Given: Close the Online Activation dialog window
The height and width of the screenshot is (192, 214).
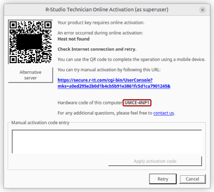Looking at the screenshot, I should [x=202, y=10].
